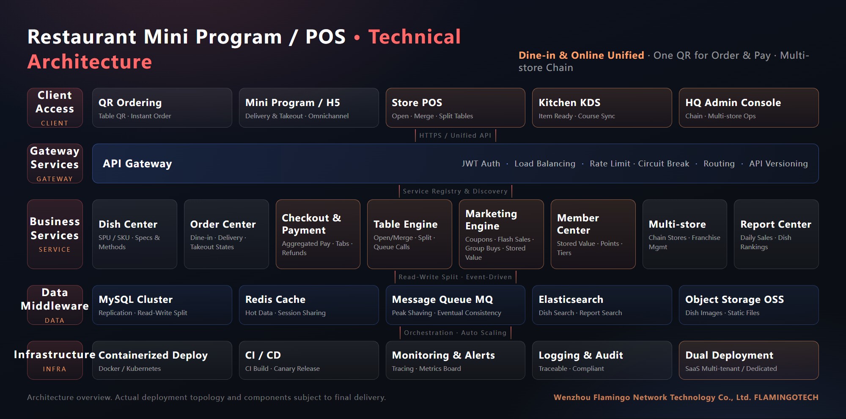This screenshot has height=419, width=846.
Task: Open the Member Center card
Action: click(593, 234)
